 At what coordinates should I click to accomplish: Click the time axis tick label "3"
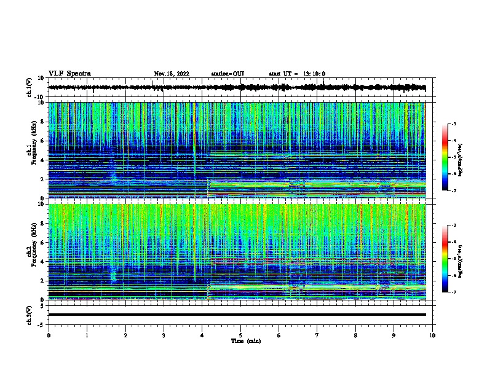click(164, 335)
